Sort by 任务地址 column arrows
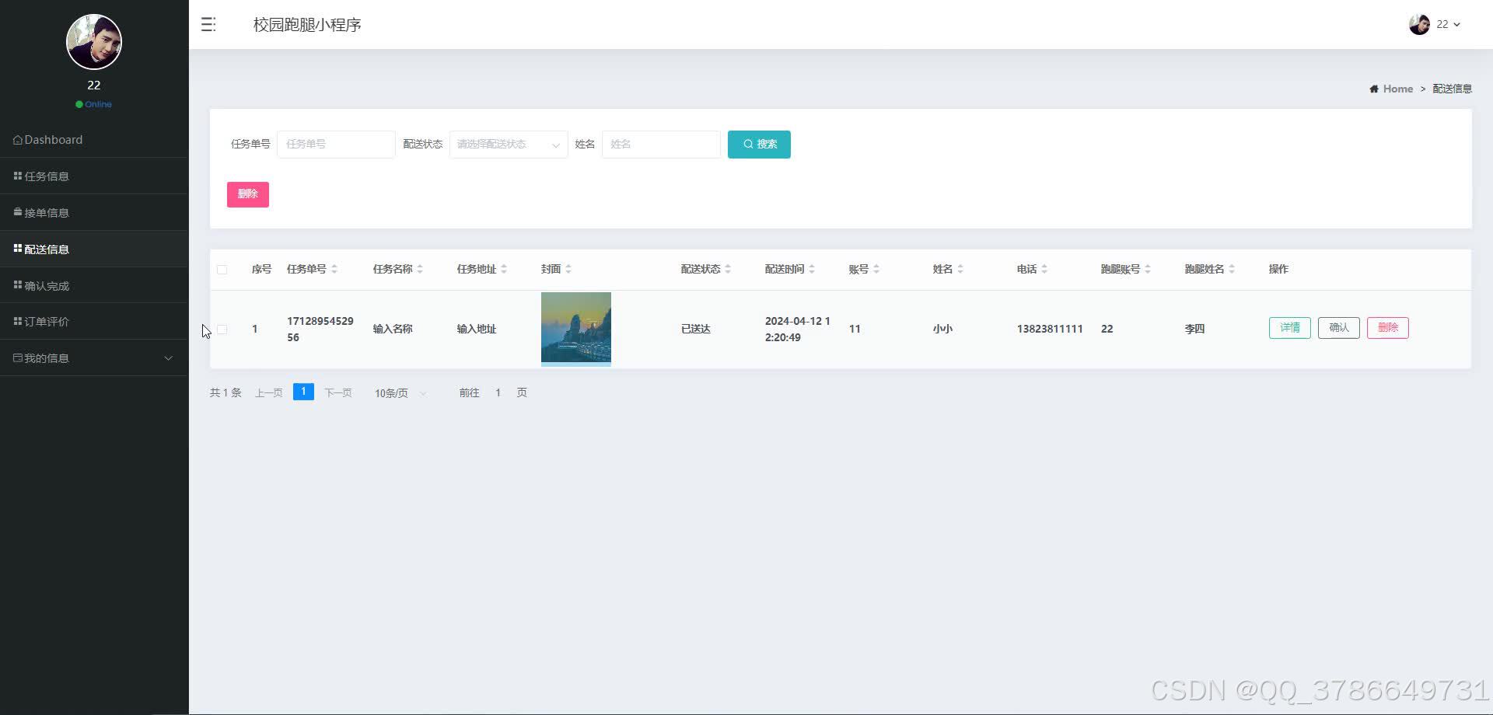Viewport: 1493px width, 715px height. click(504, 270)
